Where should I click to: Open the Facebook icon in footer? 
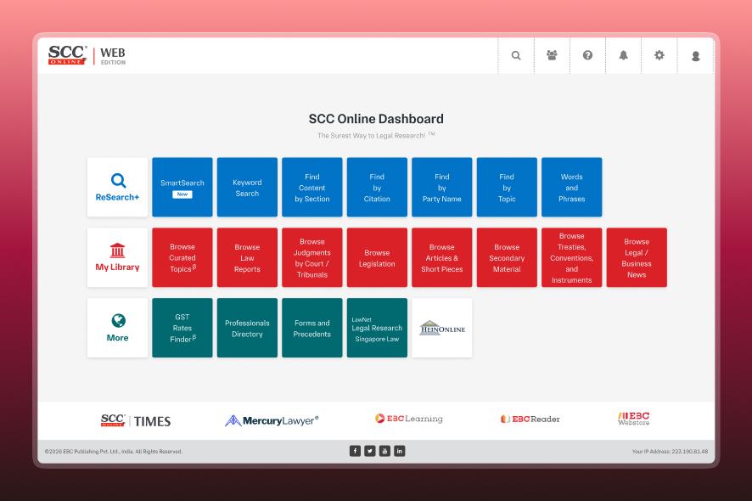point(355,451)
